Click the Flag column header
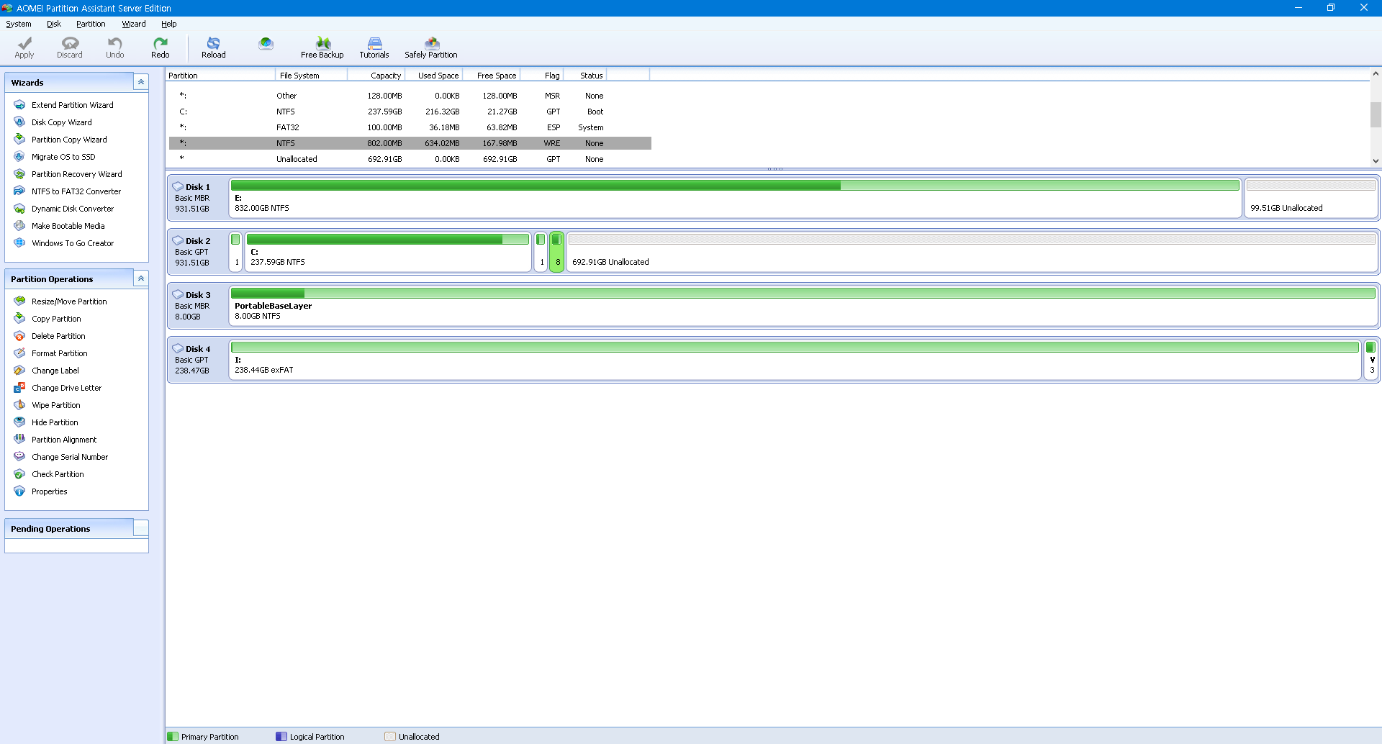 (542, 75)
